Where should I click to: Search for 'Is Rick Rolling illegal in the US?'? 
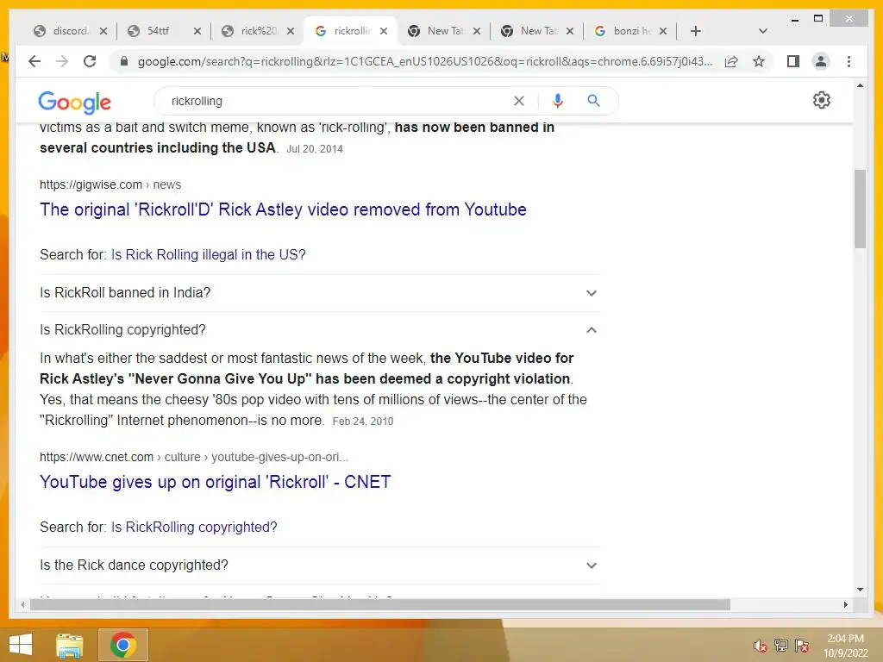[x=209, y=254]
